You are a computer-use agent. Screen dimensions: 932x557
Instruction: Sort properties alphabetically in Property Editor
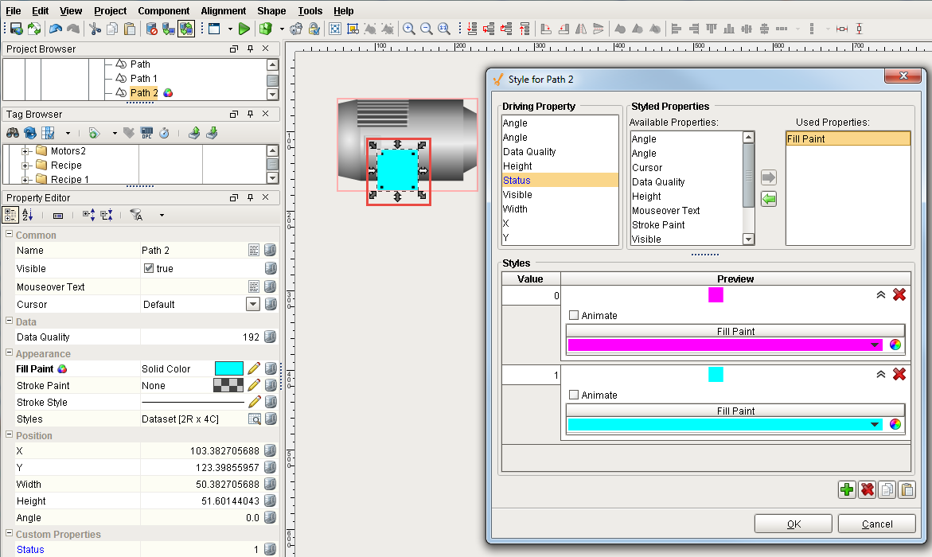[28, 215]
